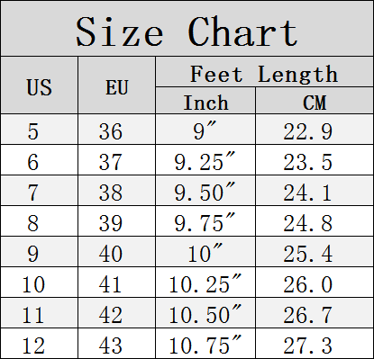Click the 26.7 CM value
This screenshot has height=359, width=374.
click(x=308, y=315)
